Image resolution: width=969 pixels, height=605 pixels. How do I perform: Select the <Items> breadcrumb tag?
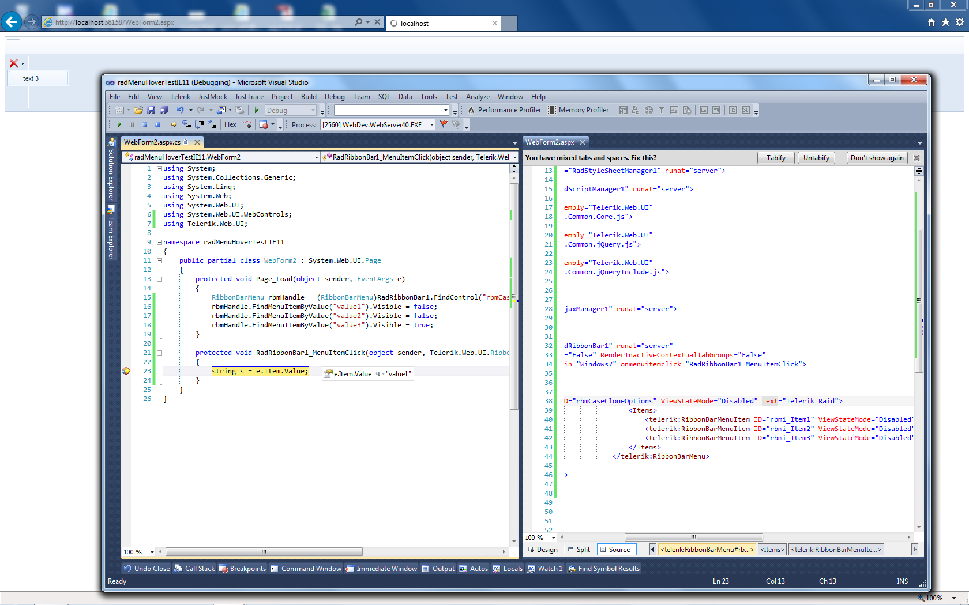tap(772, 550)
